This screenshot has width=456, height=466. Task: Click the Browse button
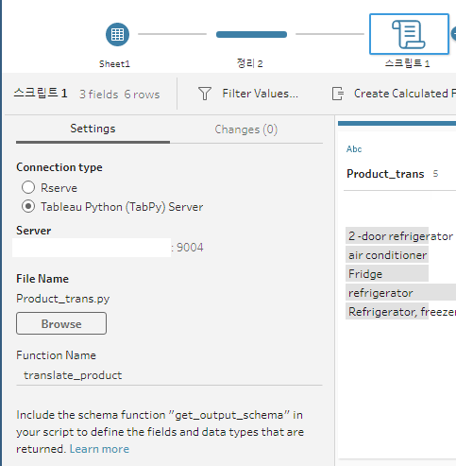(x=61, y=323)
